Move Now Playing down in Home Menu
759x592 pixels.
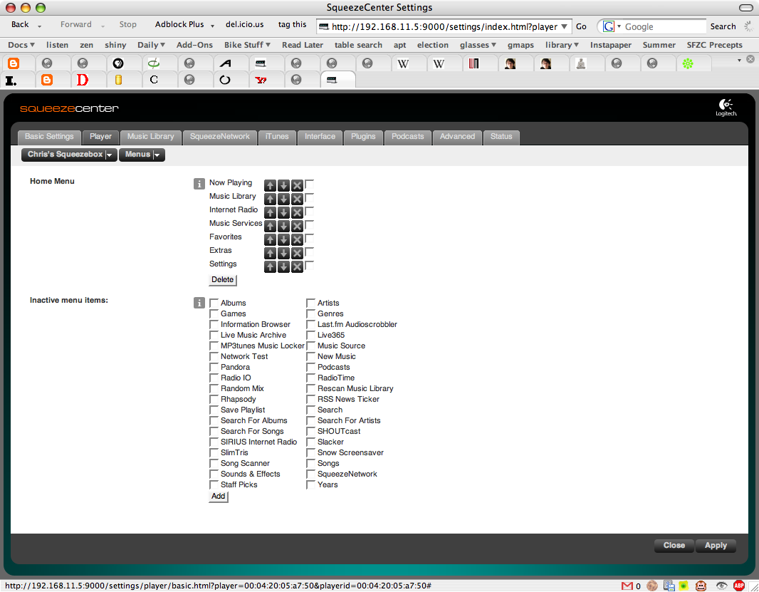pyautogui.click(x=283, y=185)
